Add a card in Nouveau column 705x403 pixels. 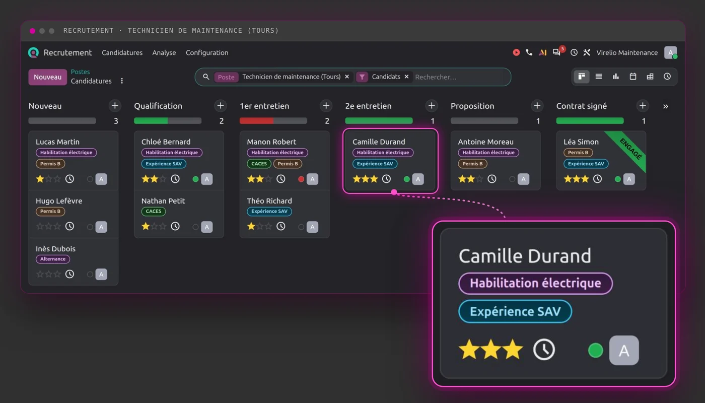pyautogui.click(x=115, y=106)
